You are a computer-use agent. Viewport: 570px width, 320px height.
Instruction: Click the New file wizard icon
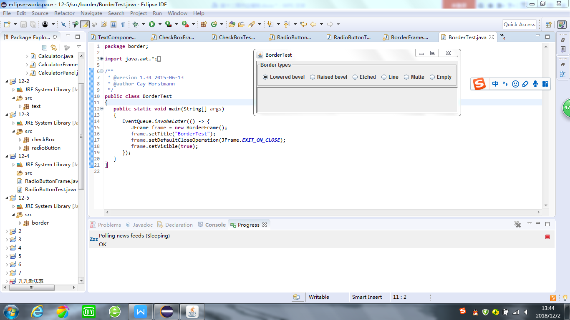[7, 24]
